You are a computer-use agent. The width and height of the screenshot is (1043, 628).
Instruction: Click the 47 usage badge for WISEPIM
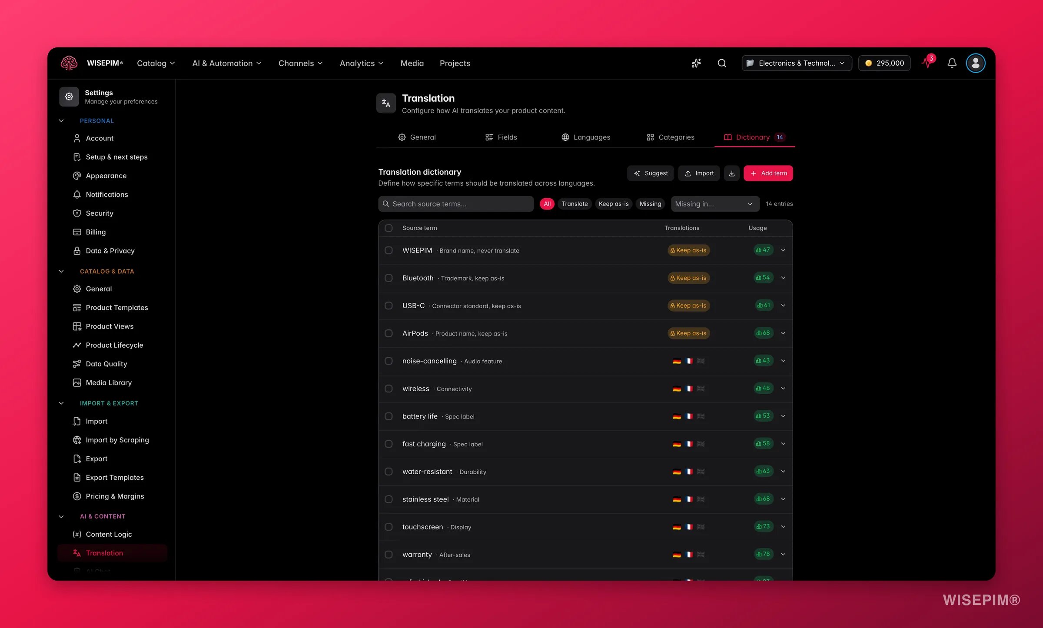point(763,250)
